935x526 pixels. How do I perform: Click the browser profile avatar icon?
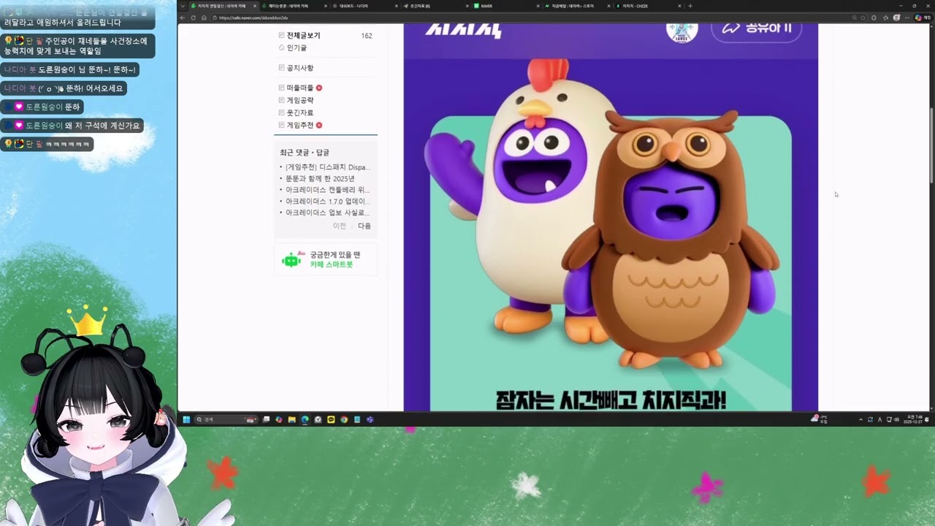pos(896,18)
